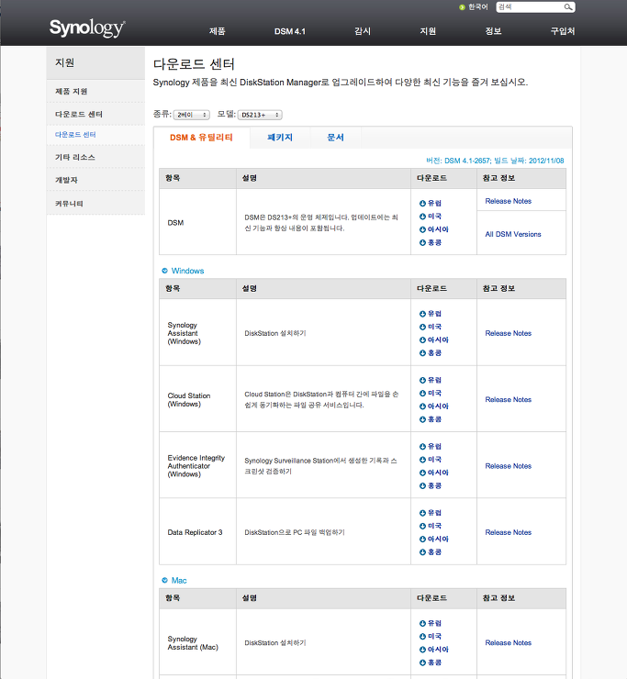Viewport: 627px width, 679px height.
Task: Open the All DSM Versions link
Action: pos(513,234)
